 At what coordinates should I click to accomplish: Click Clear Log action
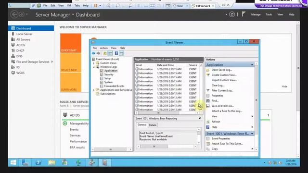pos(218,86)
